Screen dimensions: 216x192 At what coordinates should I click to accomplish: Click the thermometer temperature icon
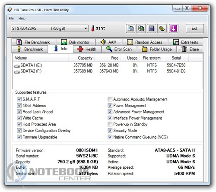(93, 28)
